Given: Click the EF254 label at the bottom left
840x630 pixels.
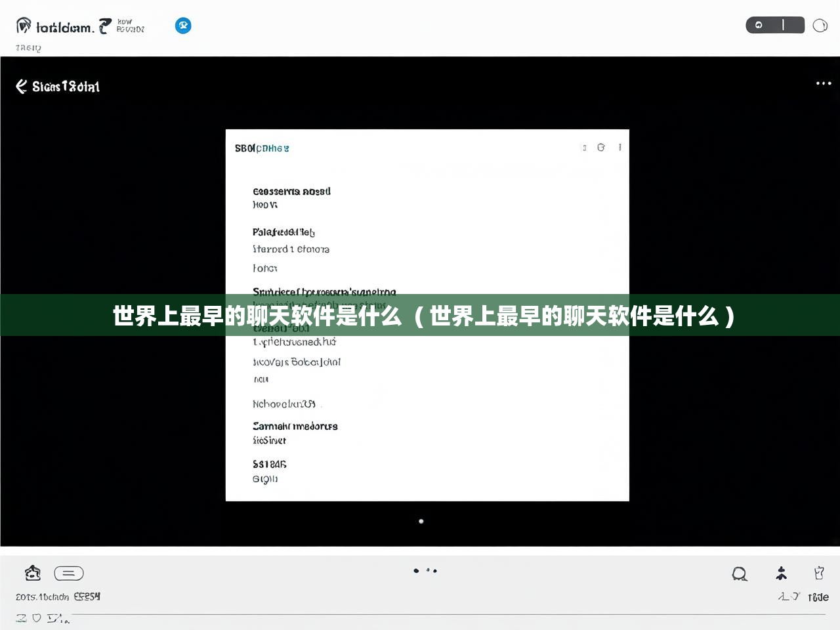Looking at the screenshot, I should [x=87, y=597].
